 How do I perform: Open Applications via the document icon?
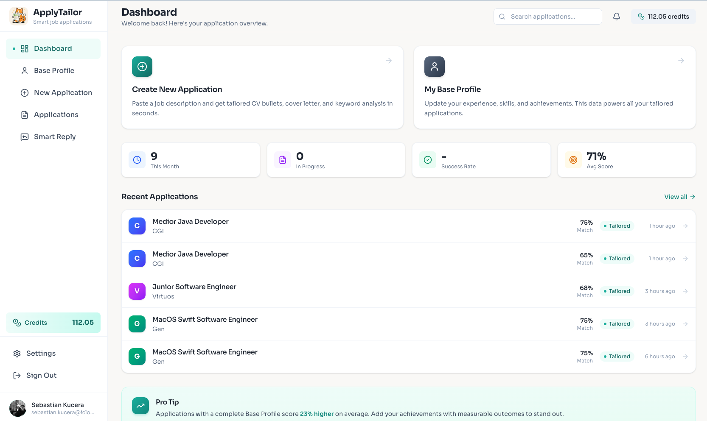[x=24, y=114]
